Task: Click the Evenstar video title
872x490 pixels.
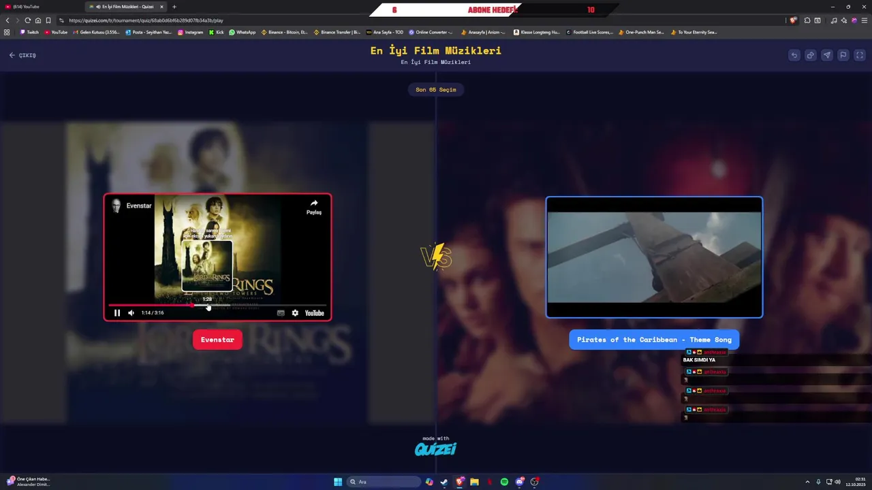Action: click(x=139, y=206)
